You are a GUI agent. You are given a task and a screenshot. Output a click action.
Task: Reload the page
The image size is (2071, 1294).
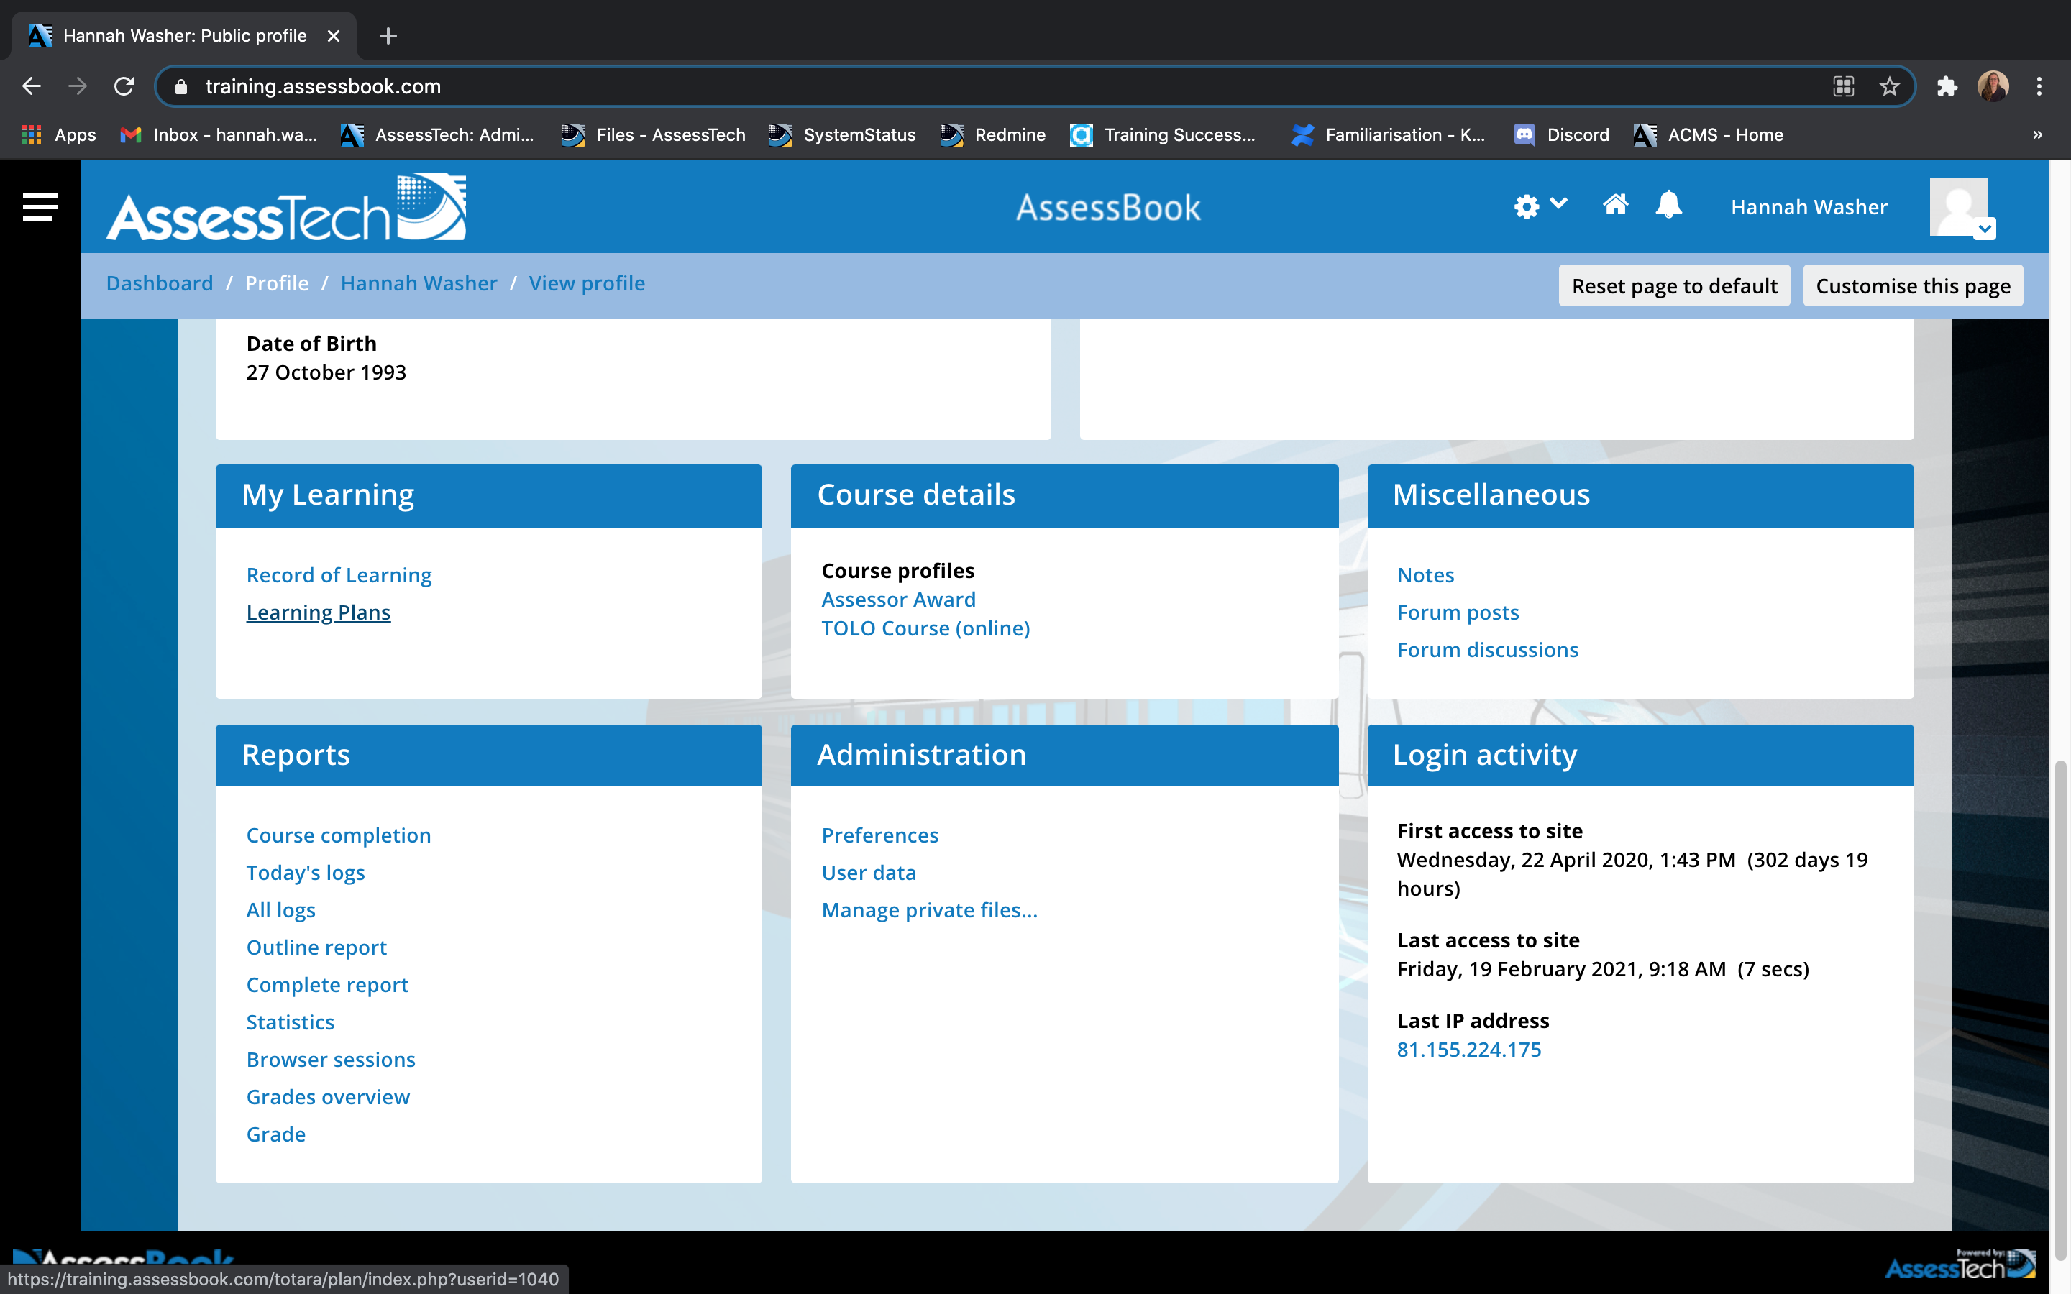coord(124,86)
